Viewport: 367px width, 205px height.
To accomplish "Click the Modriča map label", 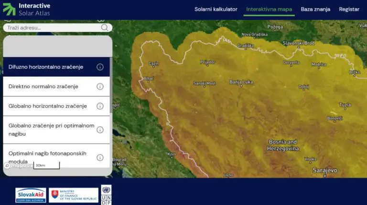I will [319, 64].
